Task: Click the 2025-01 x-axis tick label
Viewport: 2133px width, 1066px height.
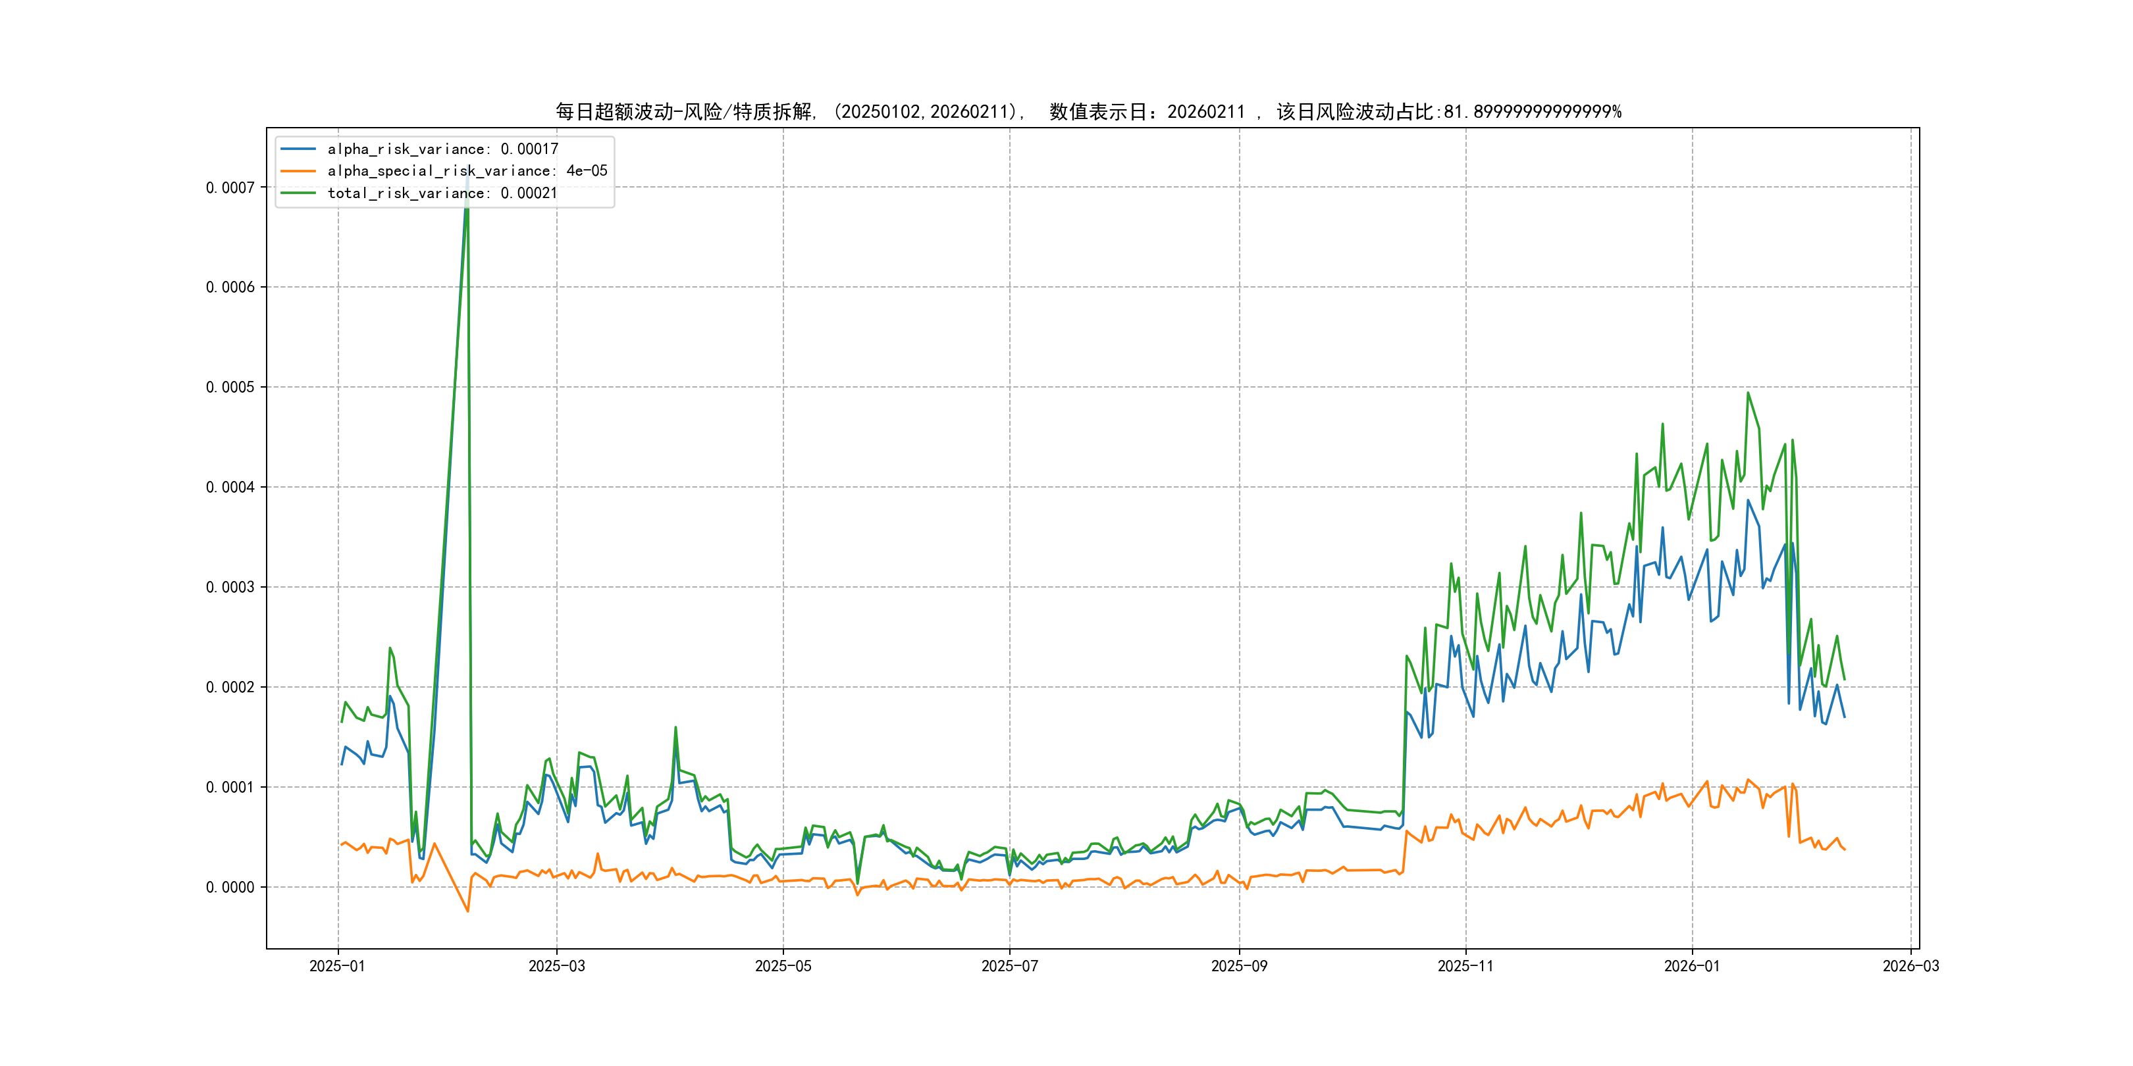Action: [337, 966]
